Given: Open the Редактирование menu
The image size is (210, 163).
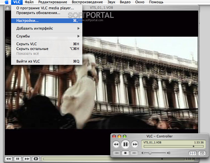Looking at the screenshot, I should point(53,2).
